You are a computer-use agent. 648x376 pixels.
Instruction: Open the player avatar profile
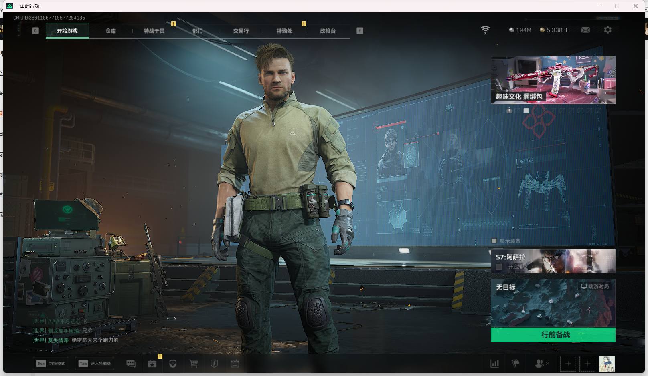coord(607,364)
